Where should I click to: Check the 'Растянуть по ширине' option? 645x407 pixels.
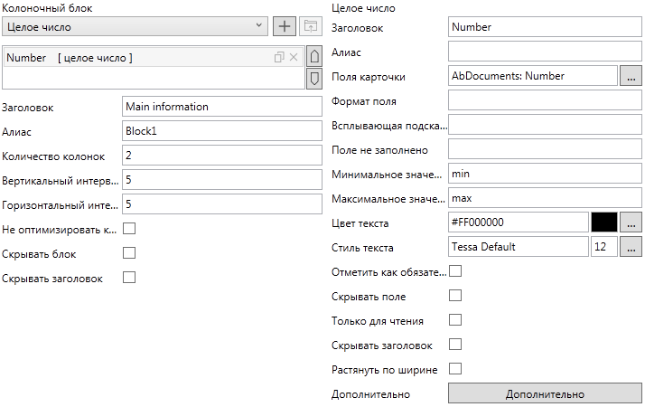click(x=455, y=369)
